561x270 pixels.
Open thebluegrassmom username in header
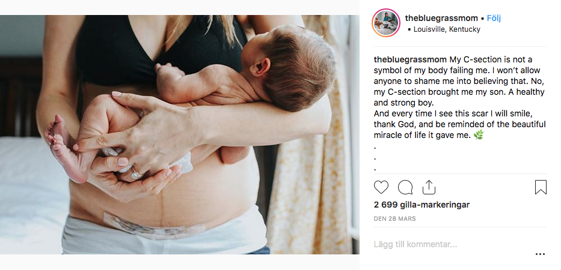click(x=441, y=18)
